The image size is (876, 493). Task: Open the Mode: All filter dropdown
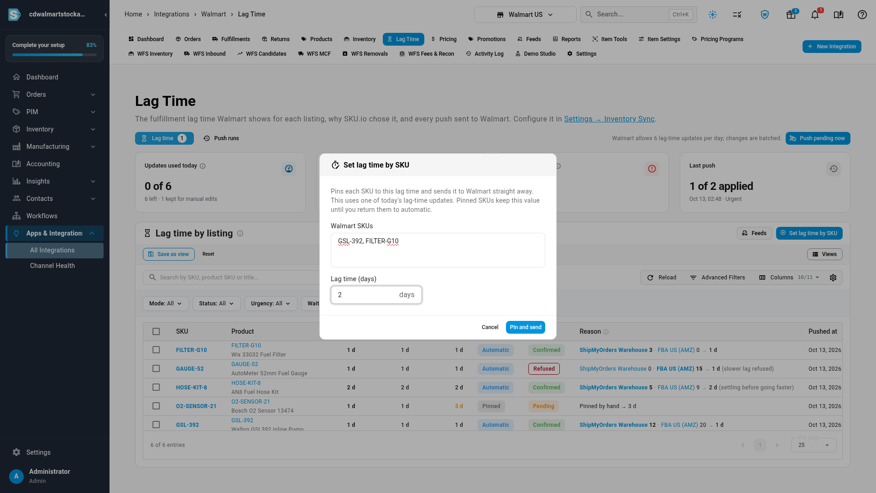(x=166, y=304)
